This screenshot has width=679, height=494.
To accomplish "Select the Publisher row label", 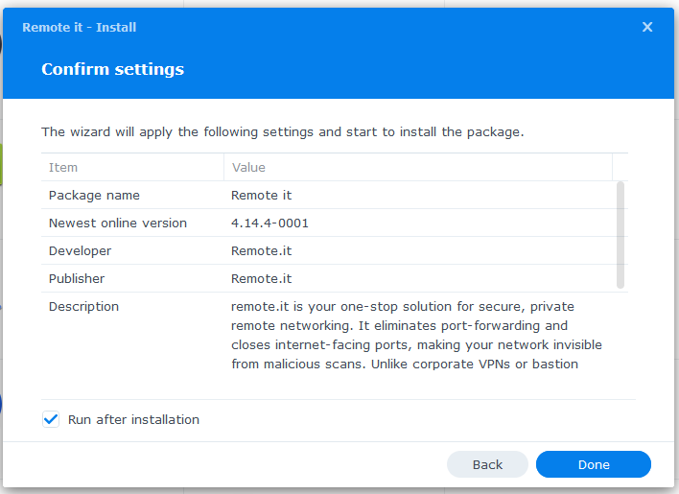I will click(77, 278).
